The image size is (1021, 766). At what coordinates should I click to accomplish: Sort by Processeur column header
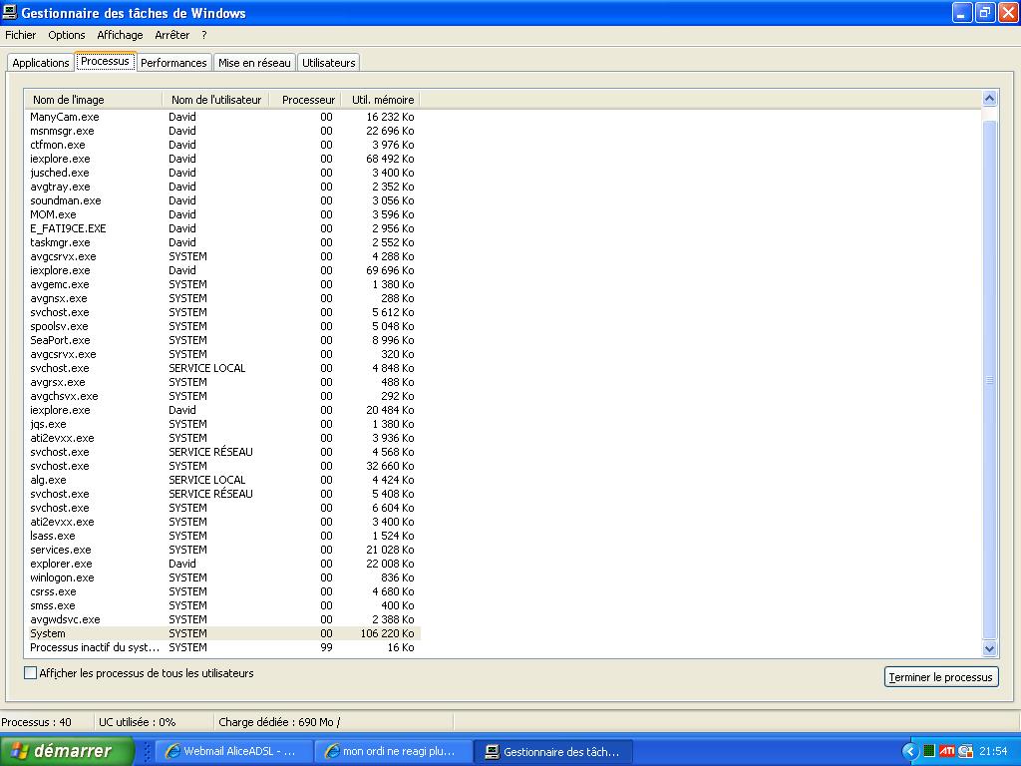pos(306,100)
